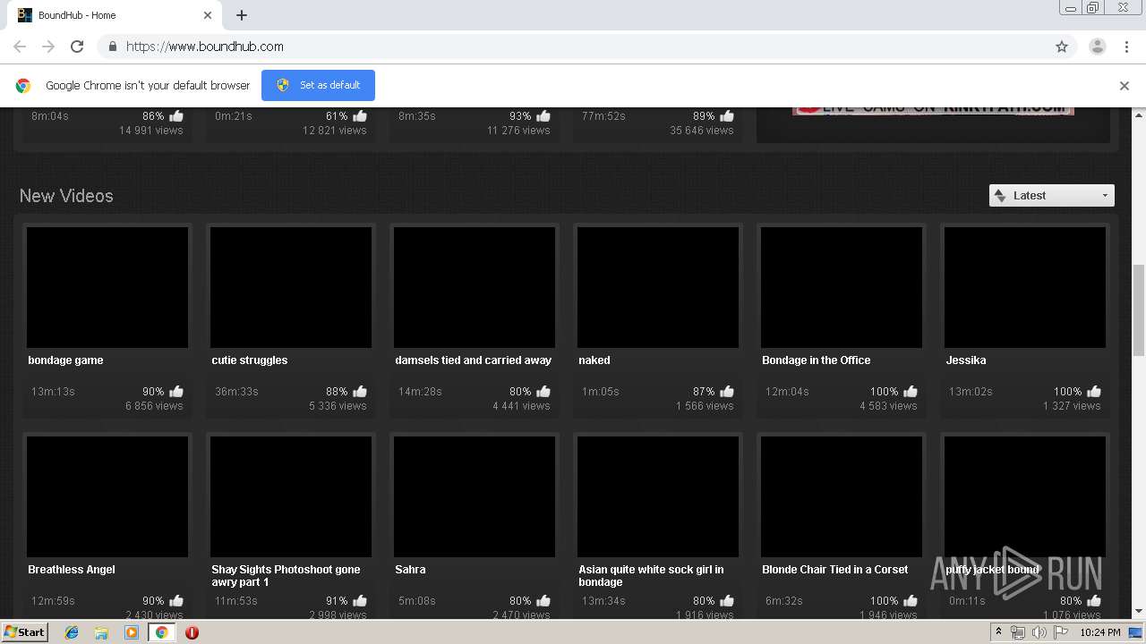This screenshot has width=1146, height=644.
Task: Click thumbs-up on the 'Breathless Angel' card
Action: tap(176, 601)
